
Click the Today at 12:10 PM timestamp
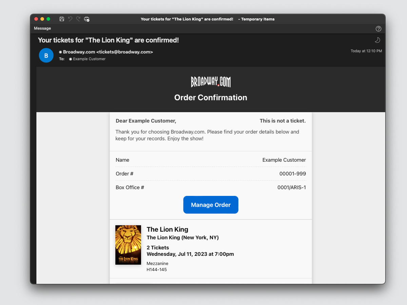tap(366, 50)
